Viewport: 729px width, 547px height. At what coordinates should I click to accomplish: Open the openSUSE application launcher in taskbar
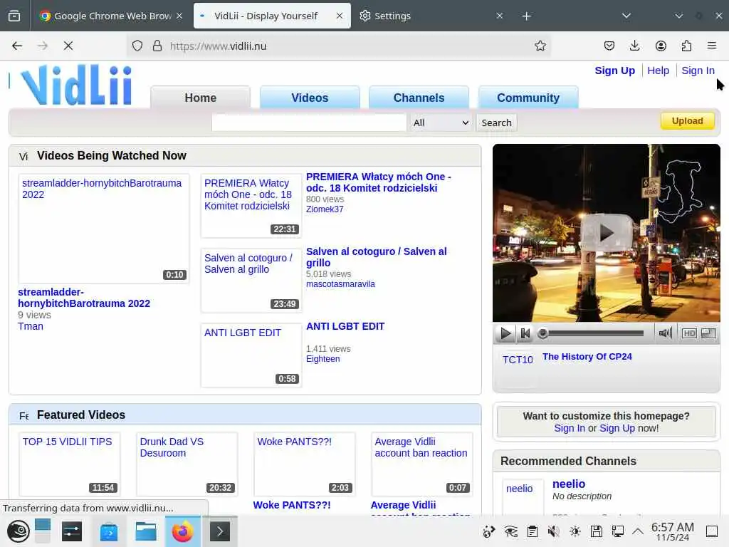click(18, 531)
